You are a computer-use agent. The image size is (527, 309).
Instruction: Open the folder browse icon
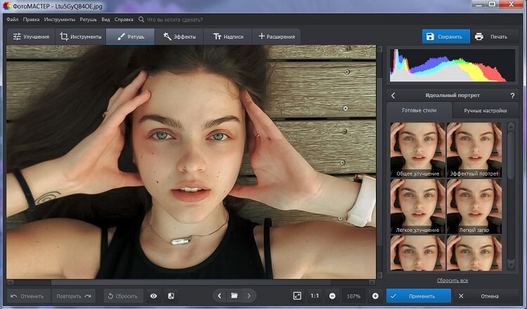(x=234, y=296)
